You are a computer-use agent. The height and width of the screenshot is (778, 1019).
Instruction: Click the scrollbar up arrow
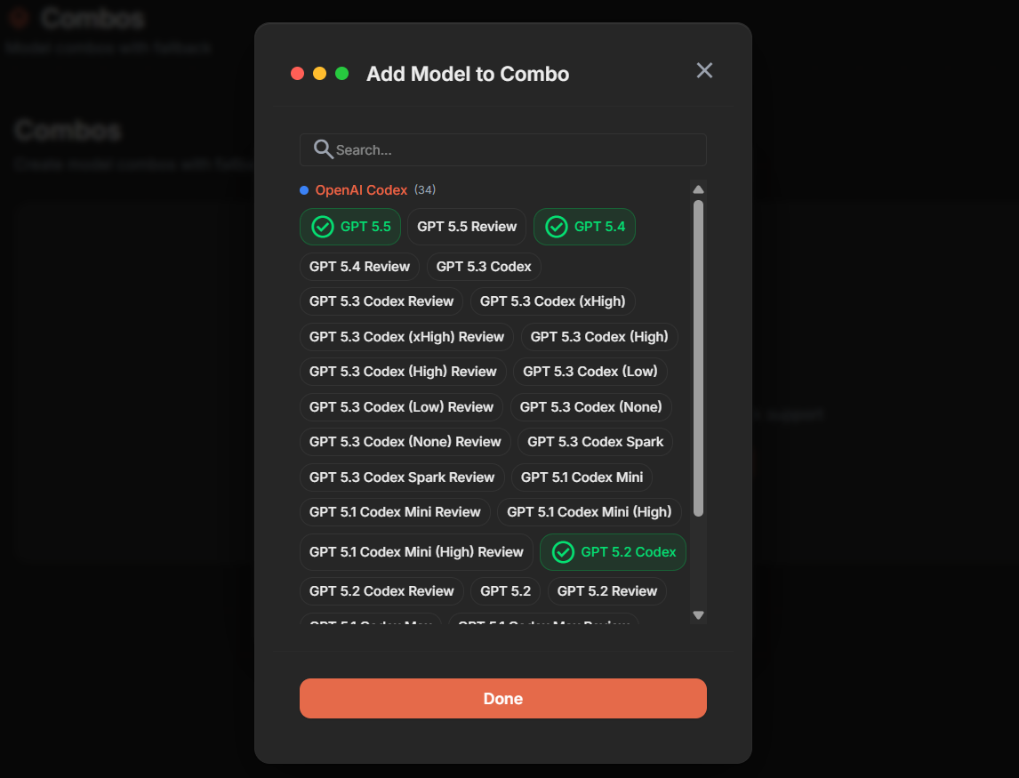coord(699,189)
